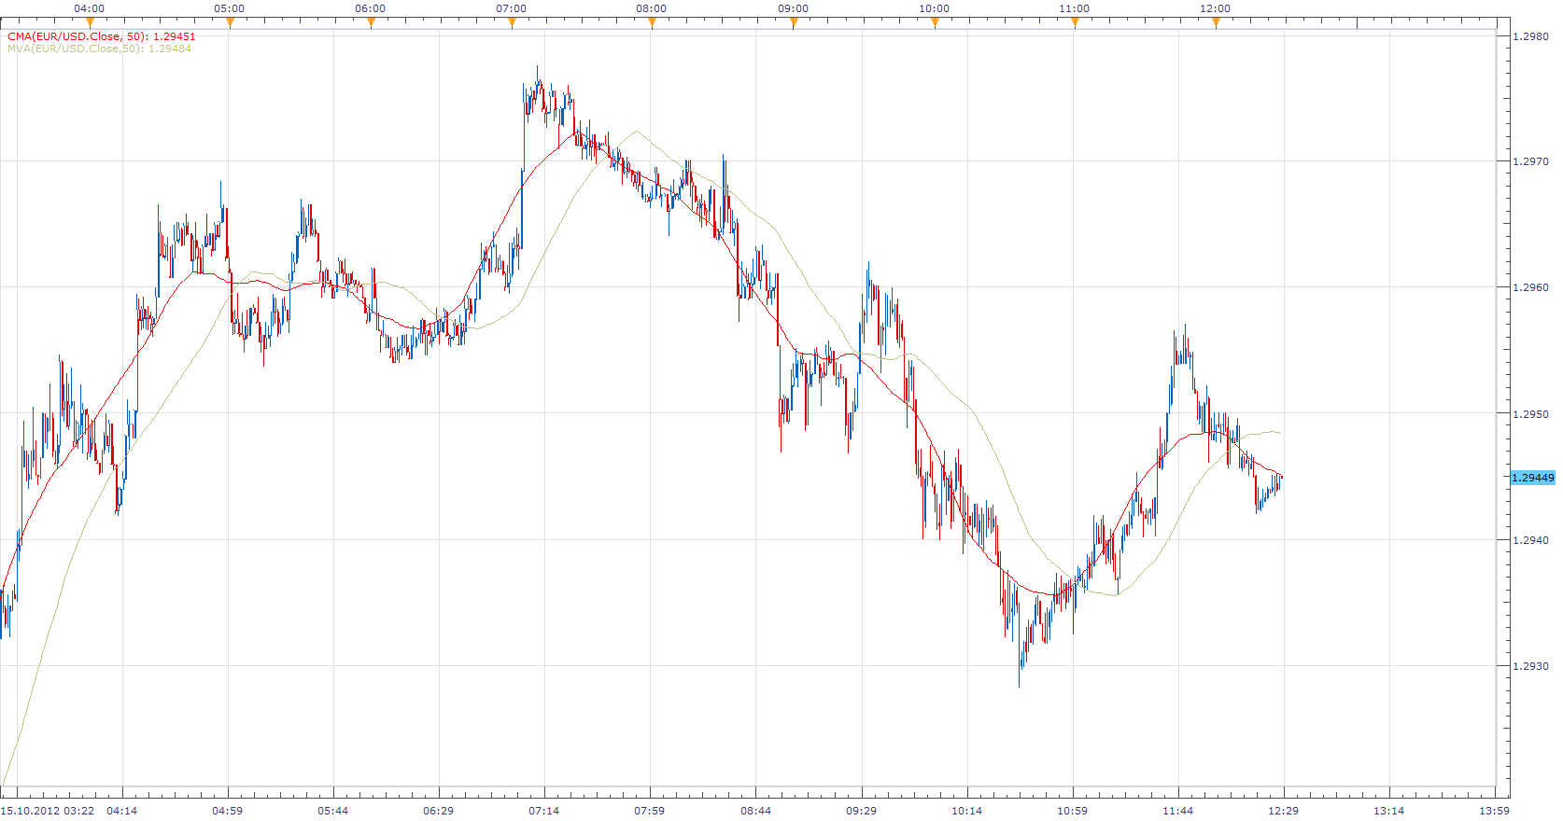Click the orange marker under 11:00

point(1075,22)
